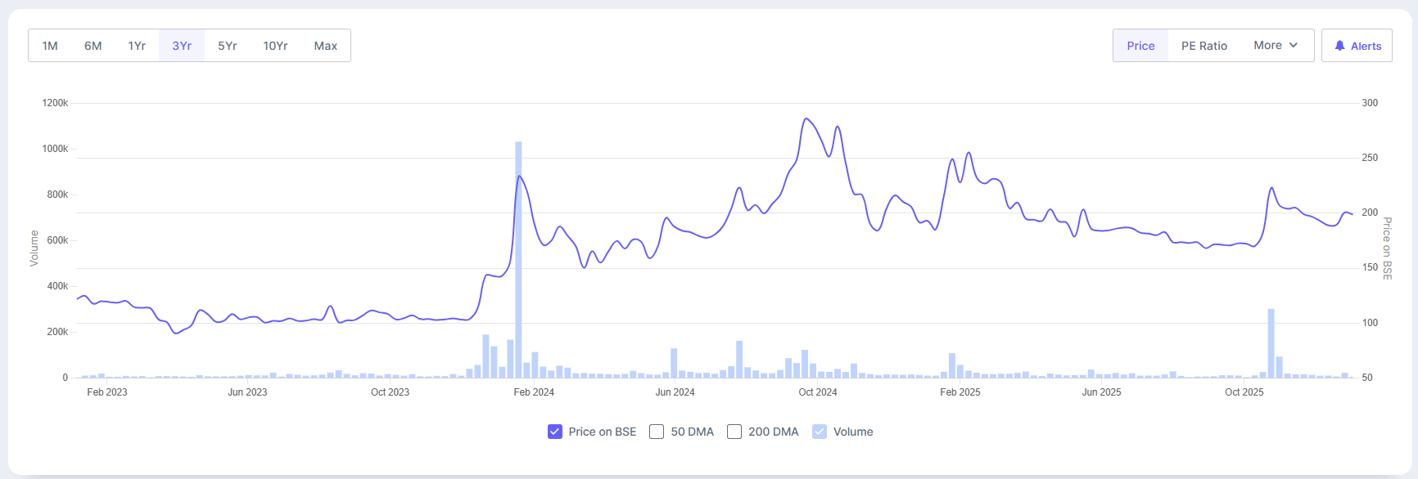This screenshot has height=479, width=1418.
Task: Click the Alerts button label
Action: [1366, 46]
